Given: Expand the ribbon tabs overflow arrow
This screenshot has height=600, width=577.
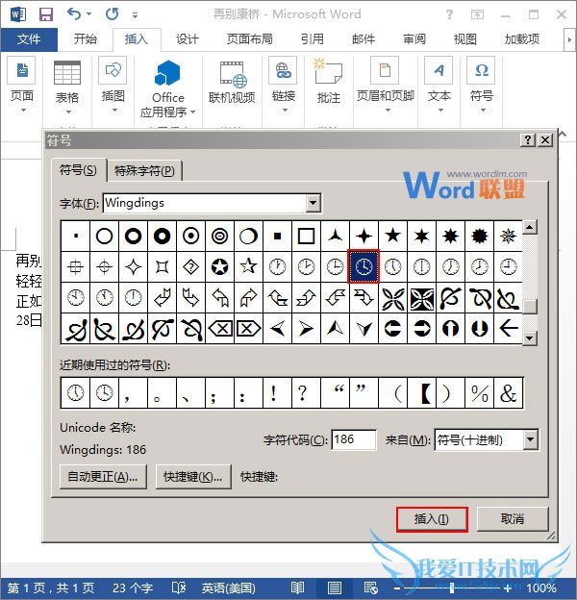Looking at the screenshot, I should [569, 39].
